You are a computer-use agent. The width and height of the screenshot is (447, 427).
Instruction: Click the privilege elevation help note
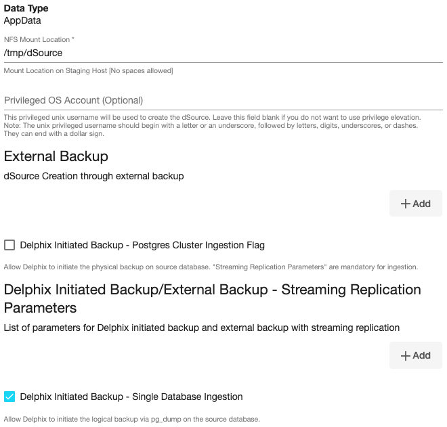(212, 125)
